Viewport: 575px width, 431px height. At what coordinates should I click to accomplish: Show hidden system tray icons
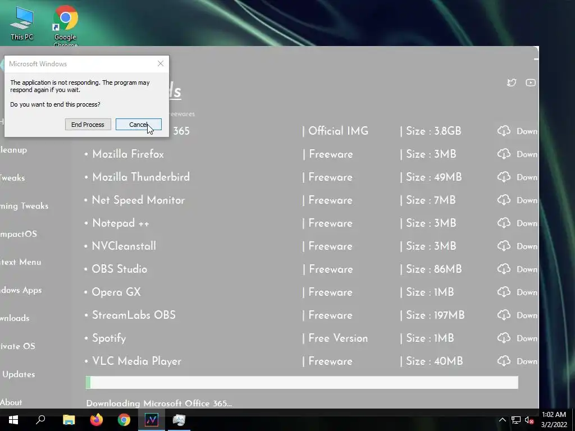(503, 420)
